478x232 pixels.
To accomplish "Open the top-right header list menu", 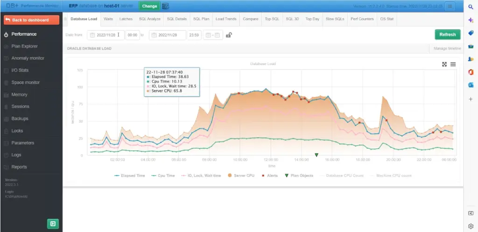I will (x=450, y=6).
